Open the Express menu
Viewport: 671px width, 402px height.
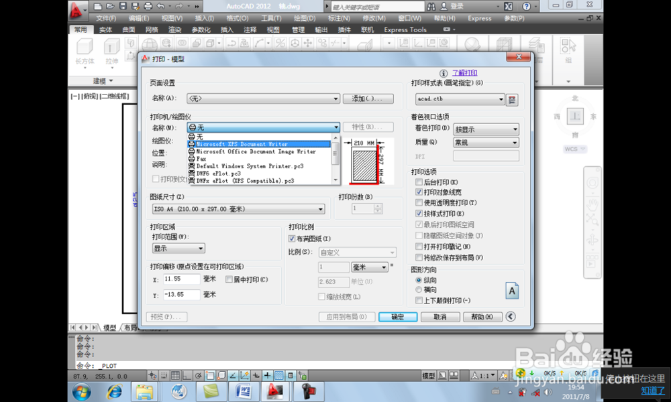pos(479,18)
